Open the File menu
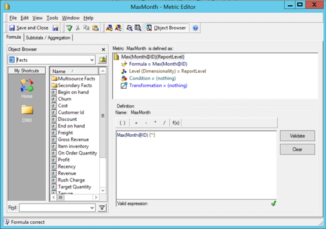 pos(13,18)
